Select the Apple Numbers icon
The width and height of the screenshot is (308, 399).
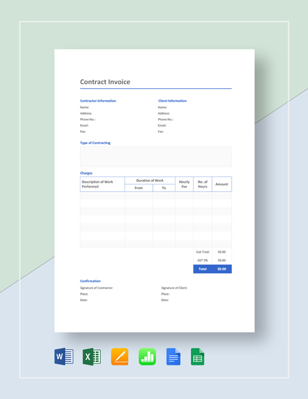point(147,356)
